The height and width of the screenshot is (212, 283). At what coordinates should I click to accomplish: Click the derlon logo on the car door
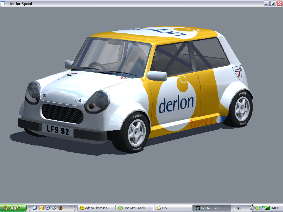coord(176,104)
